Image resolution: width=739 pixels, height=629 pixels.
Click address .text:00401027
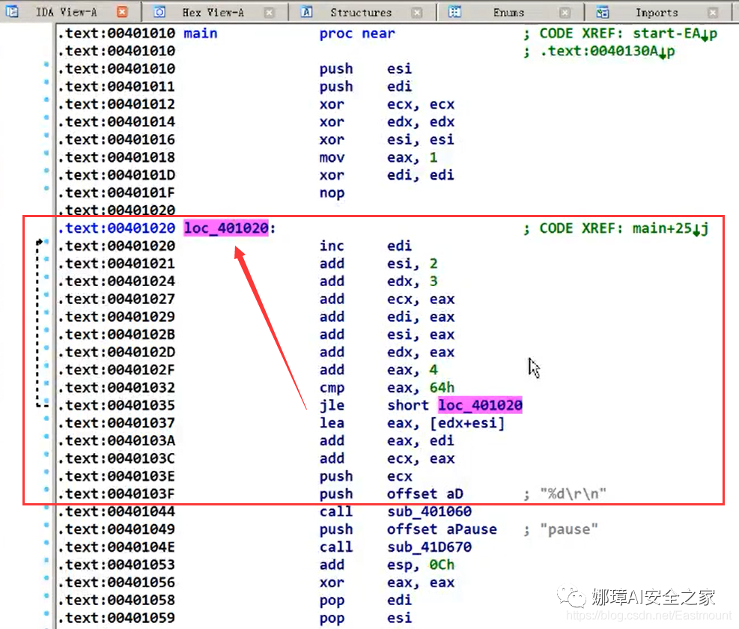[116, 299]
